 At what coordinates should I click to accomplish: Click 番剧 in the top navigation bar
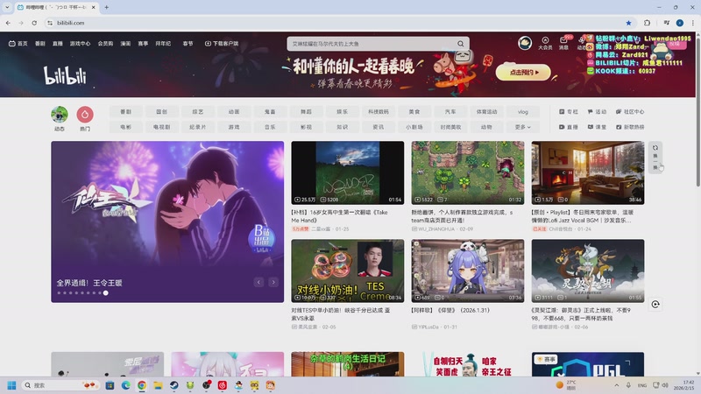tap(40, 43)
